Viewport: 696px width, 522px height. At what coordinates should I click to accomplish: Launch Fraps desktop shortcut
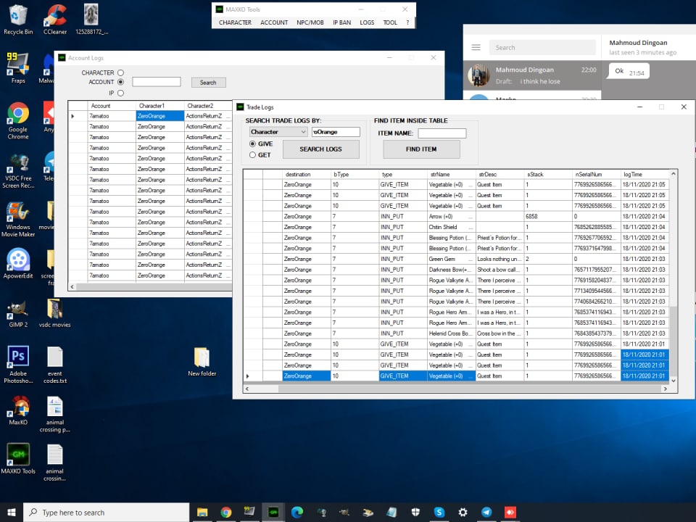click(17, 68)
